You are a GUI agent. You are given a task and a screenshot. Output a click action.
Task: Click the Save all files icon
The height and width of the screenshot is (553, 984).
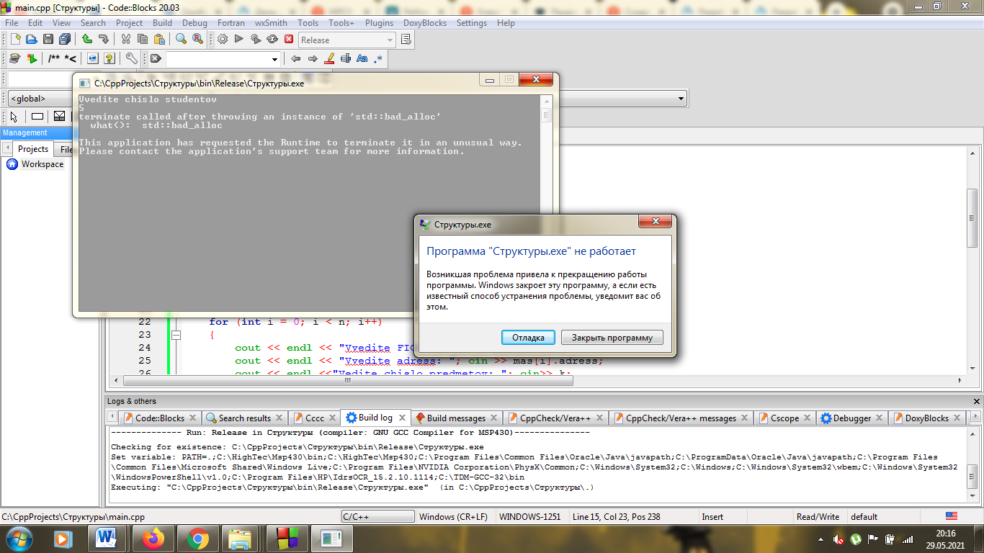pos(65,40)
